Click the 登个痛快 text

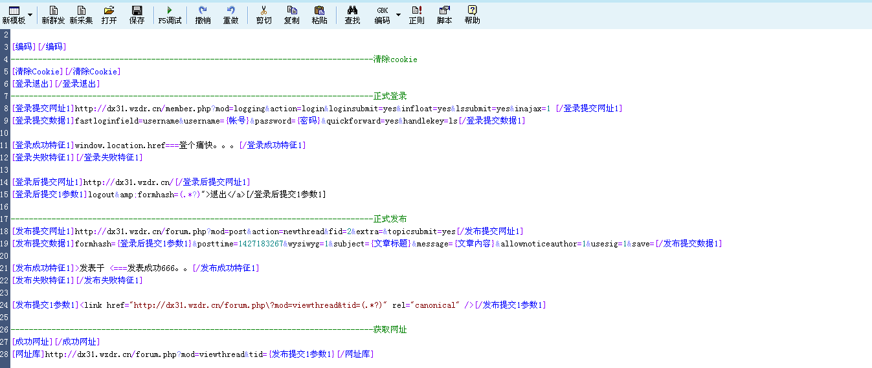(196, 146)
